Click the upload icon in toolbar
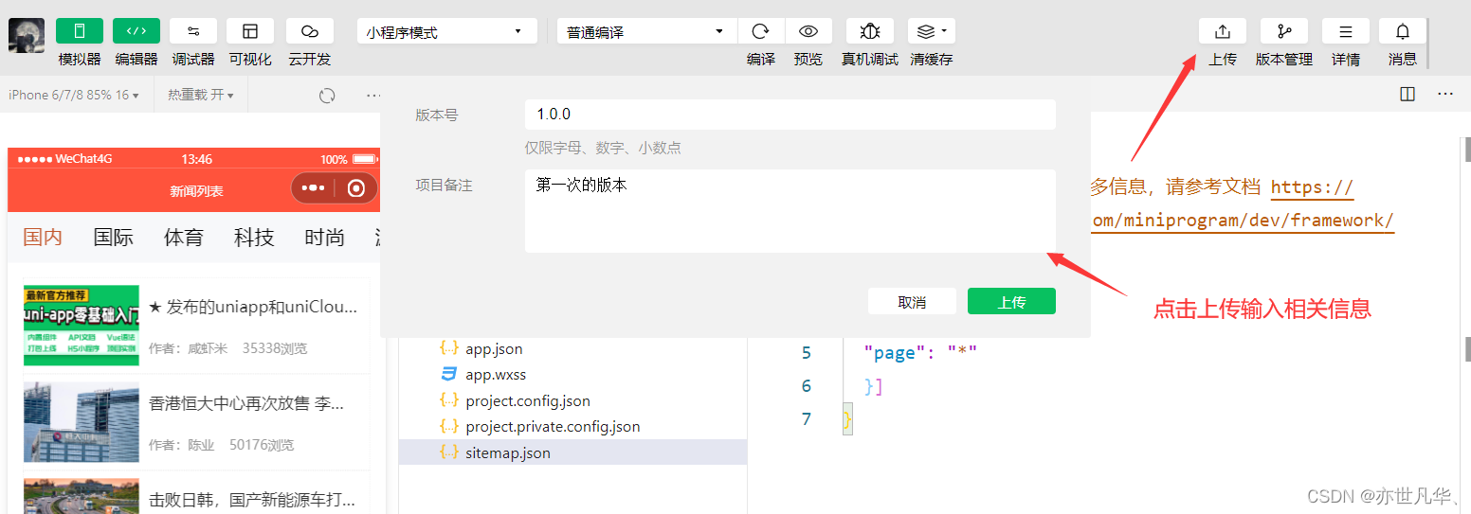1471x514 pixels. pyautogui.click(x=1223, y=31)
